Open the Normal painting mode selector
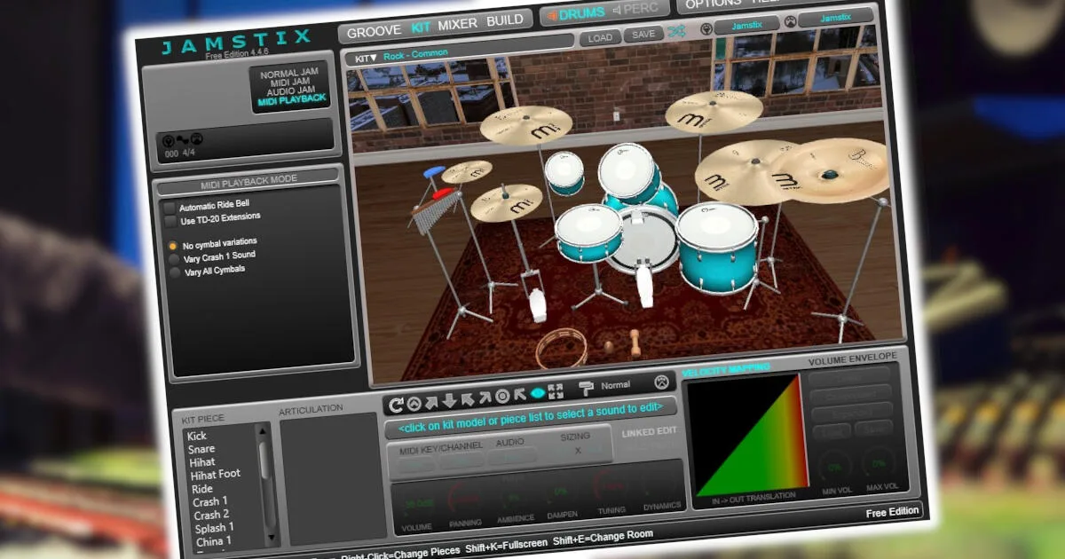Screen dimensions: 1065x559 (x=615, y=386)
